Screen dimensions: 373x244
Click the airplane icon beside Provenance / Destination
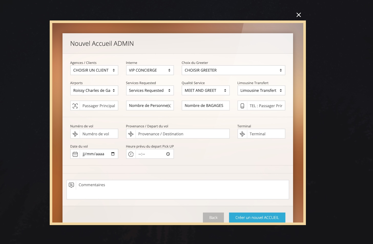click(x=131, y=134)
